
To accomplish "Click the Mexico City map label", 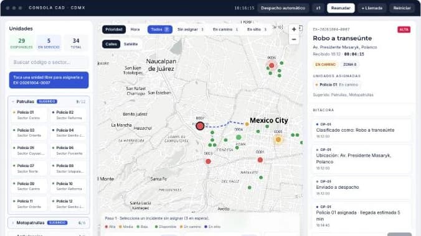I will (269, 120).
